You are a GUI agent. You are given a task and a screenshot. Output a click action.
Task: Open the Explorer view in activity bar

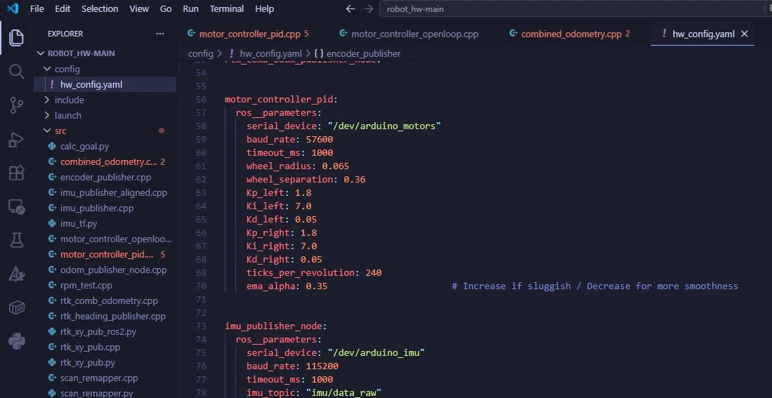(16, 37)
